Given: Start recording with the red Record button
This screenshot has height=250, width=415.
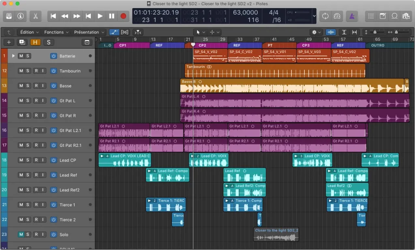Looking at the screenshot, I should click(x=123, y=16).
